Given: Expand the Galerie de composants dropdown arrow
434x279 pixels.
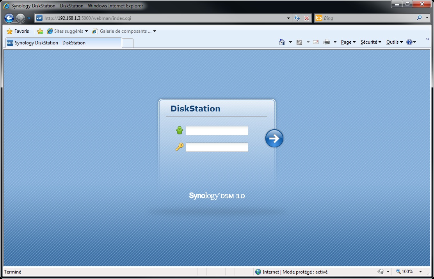Looking at the screenshot, I should [155, 31].
